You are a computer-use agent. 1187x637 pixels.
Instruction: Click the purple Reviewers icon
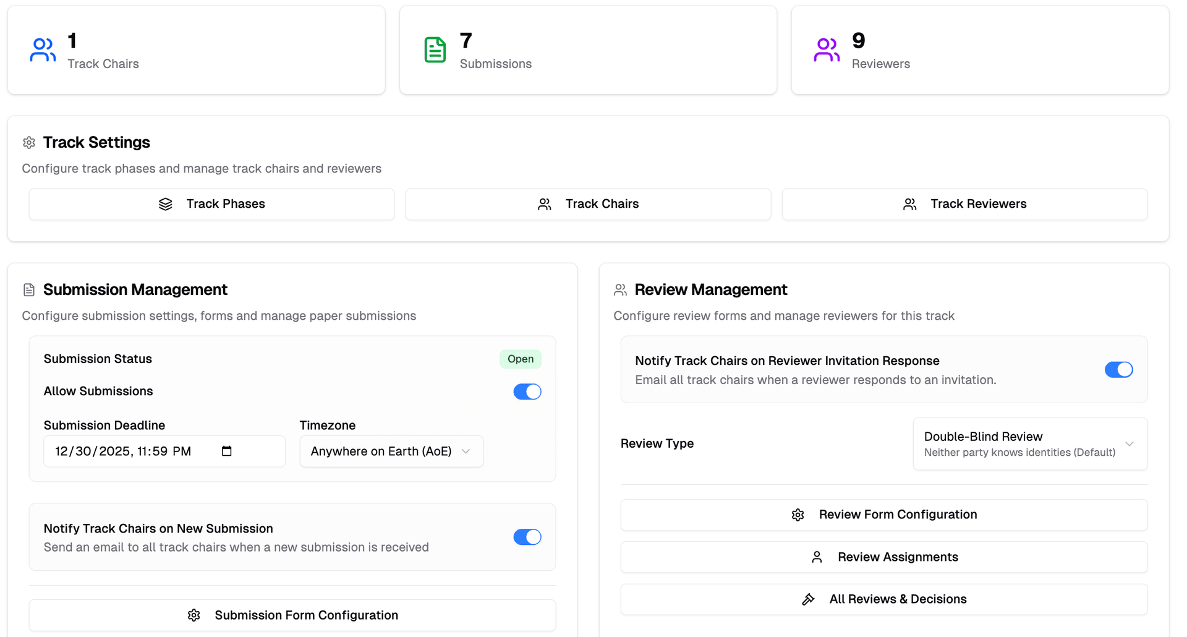click(827, 49)
